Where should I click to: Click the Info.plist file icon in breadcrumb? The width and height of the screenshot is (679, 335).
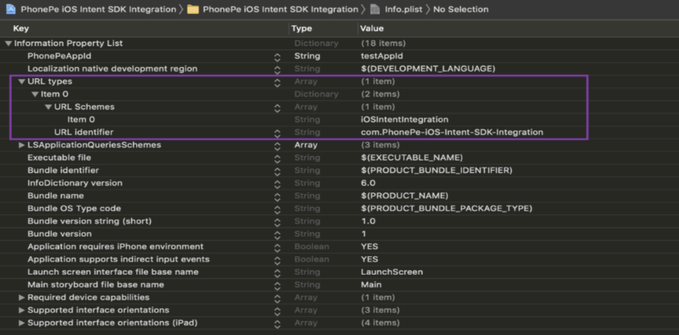(375, 9)
